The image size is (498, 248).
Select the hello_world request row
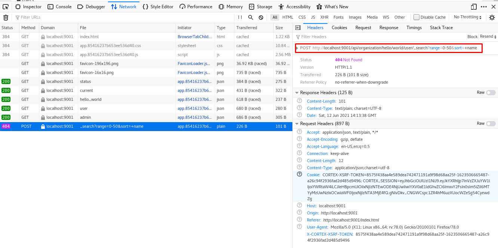(146, 99)
